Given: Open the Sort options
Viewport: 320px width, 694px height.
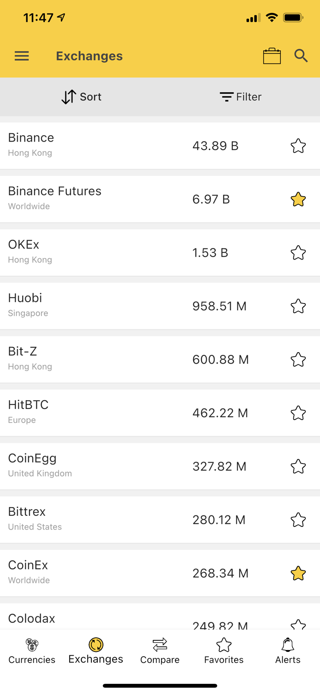Looking at the screenshot, I should pyautogui.click(x=81, y=97).
